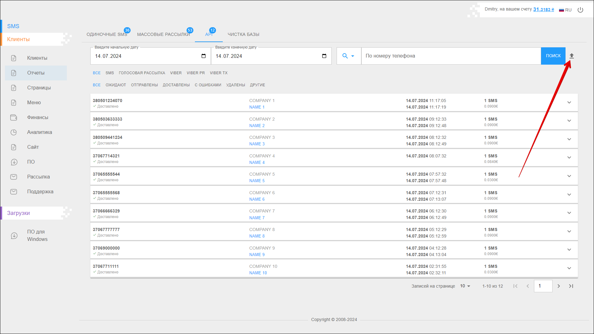Viewport: 594px width, 334px height.
Task: Open calendar picker in start date field
Action: [203, 56]
